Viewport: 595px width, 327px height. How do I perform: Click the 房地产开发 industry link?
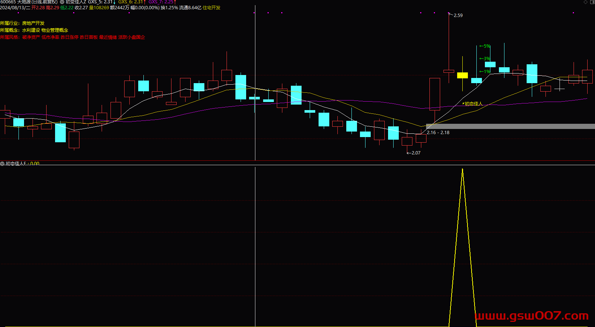(x=33, y=23)
